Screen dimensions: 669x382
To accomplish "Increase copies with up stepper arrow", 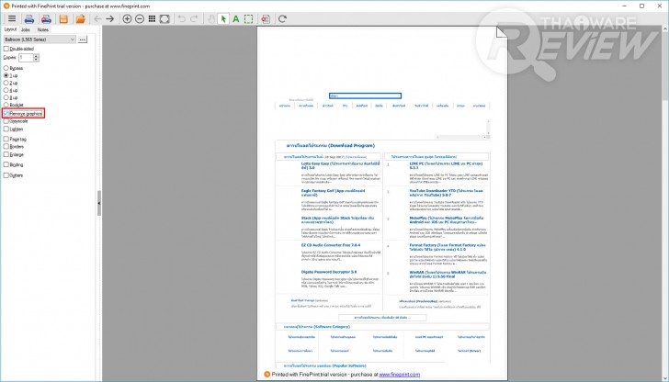I will tap(36, 56).
